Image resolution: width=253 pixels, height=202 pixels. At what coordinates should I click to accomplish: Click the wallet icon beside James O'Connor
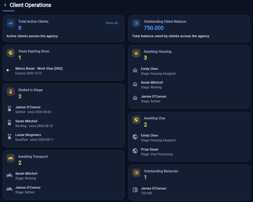click(x=135, y=190)
